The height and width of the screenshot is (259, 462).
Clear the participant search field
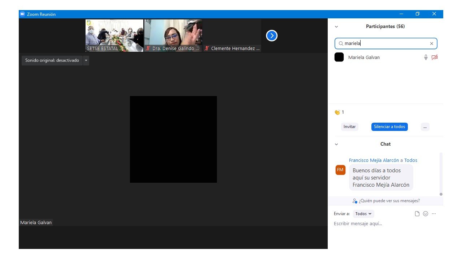click(x=431, y=44)
